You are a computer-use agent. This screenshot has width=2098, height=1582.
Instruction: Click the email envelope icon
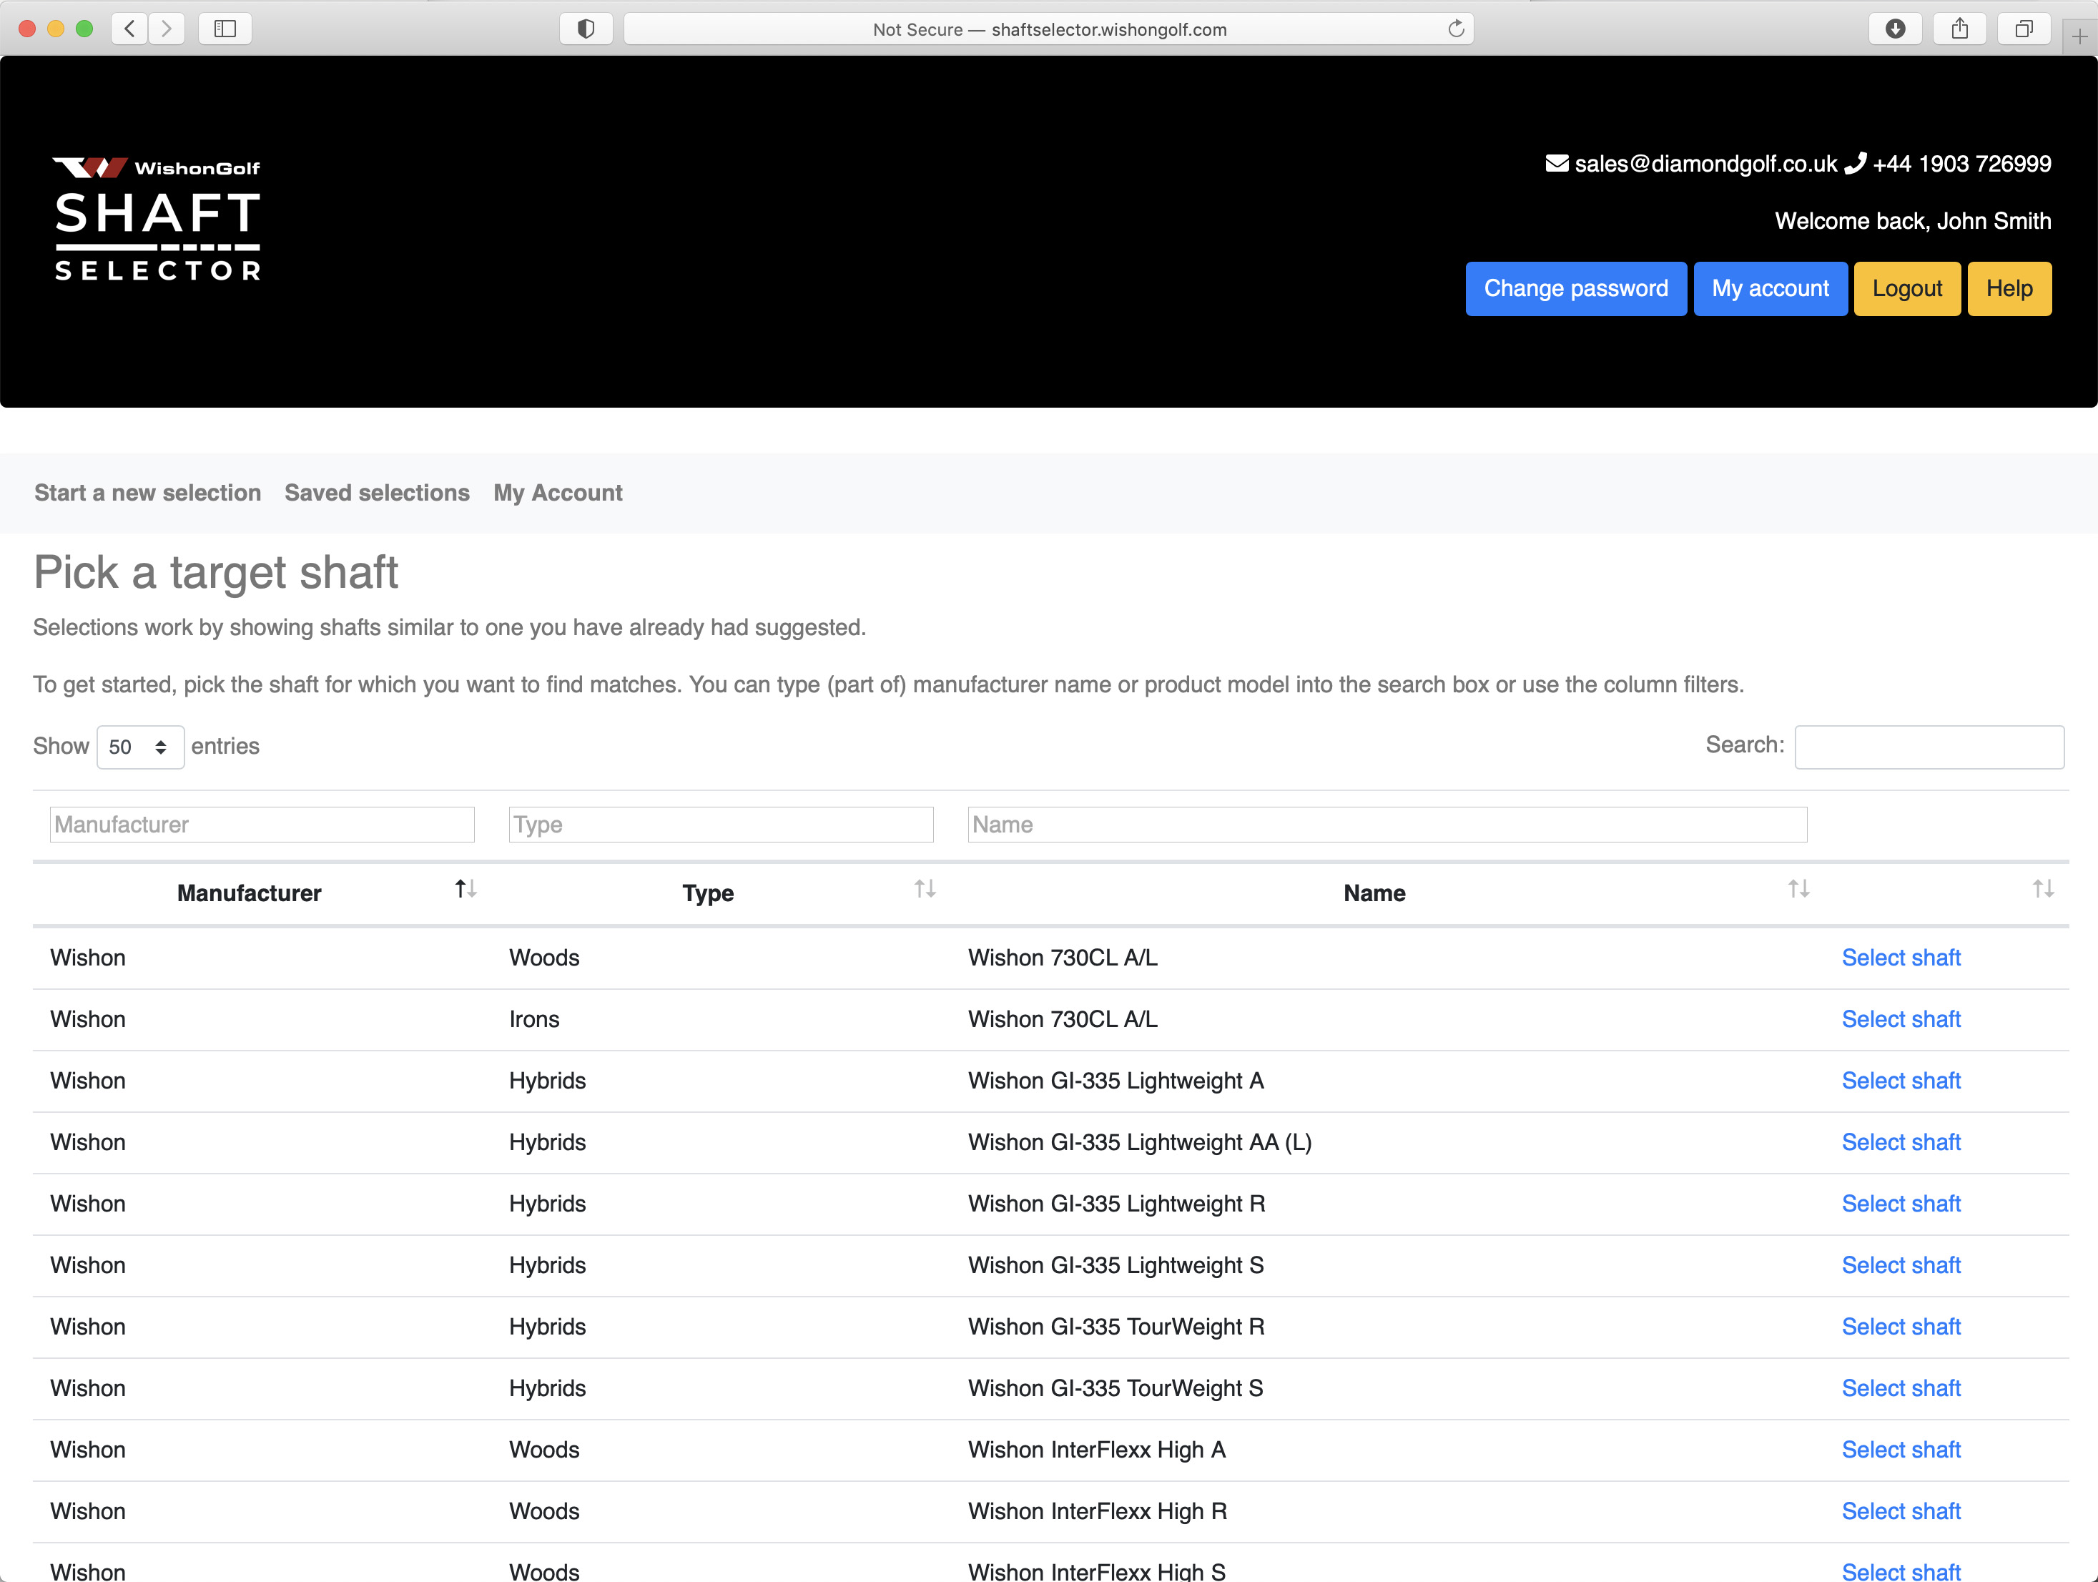point(1557,163)
